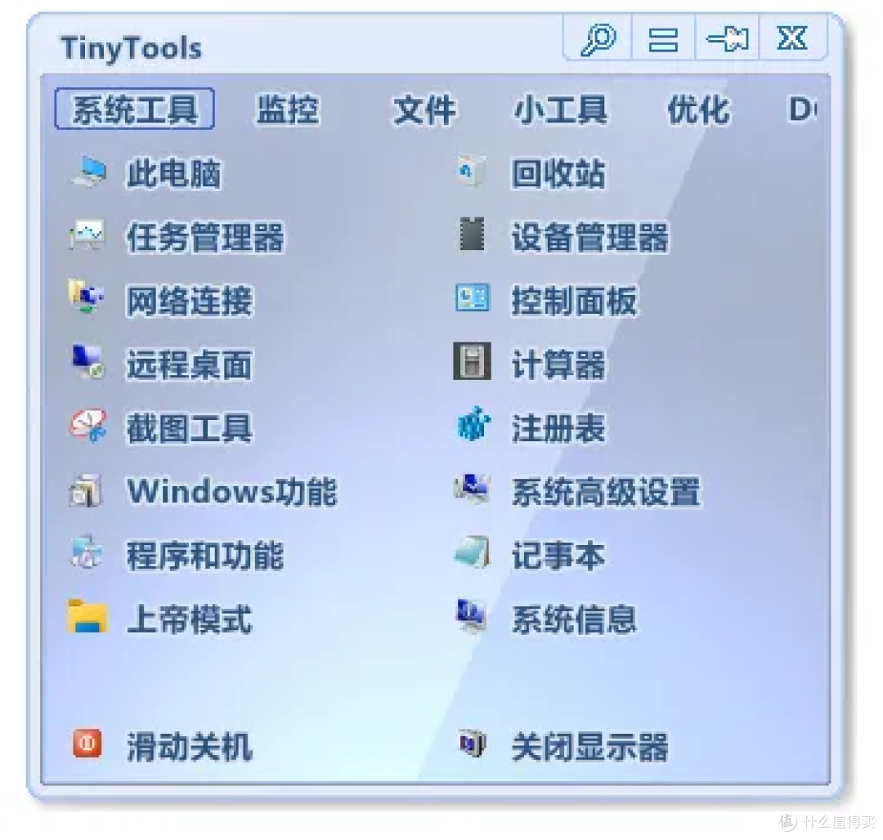This screenshot has width=883, height=840.
Task: Click the 上帝模式 folder icon
Action: tap(87, 617)
